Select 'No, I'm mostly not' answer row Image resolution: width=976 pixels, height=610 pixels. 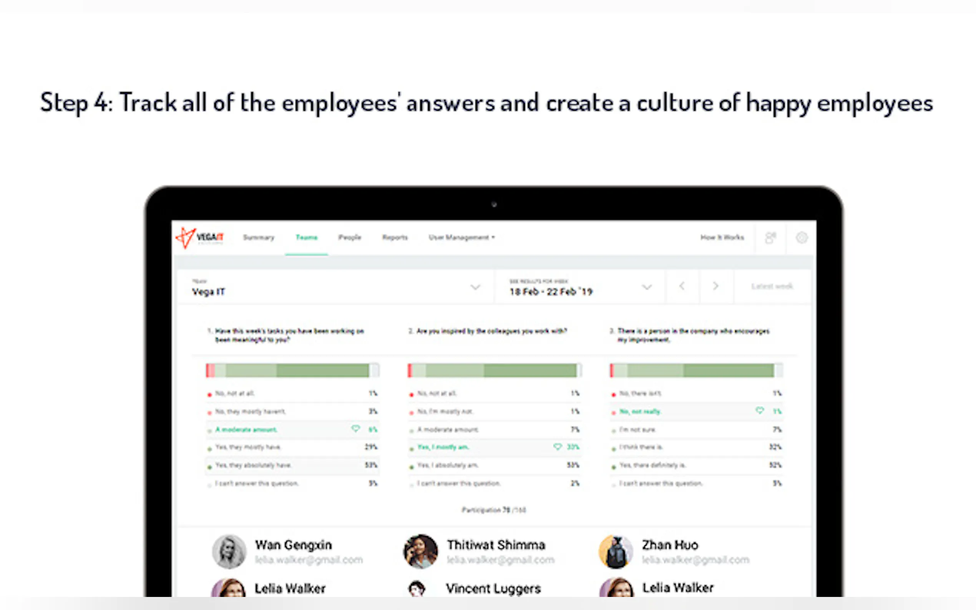point(494,411)
